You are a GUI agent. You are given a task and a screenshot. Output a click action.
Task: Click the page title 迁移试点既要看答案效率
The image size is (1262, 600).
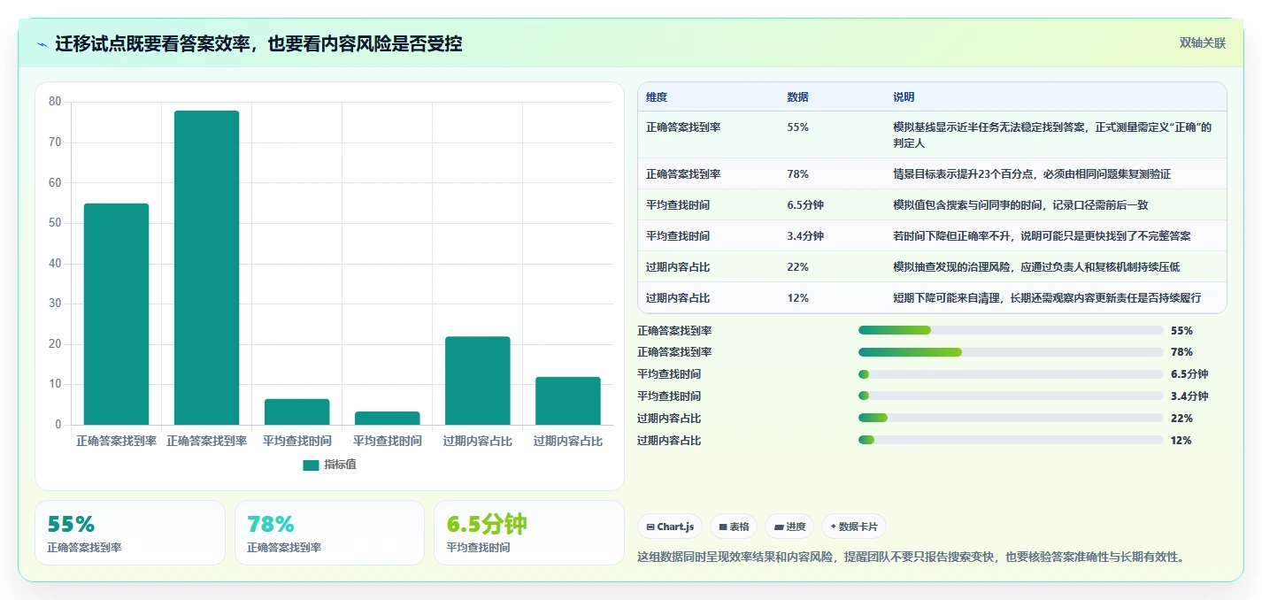pos(258,44)
